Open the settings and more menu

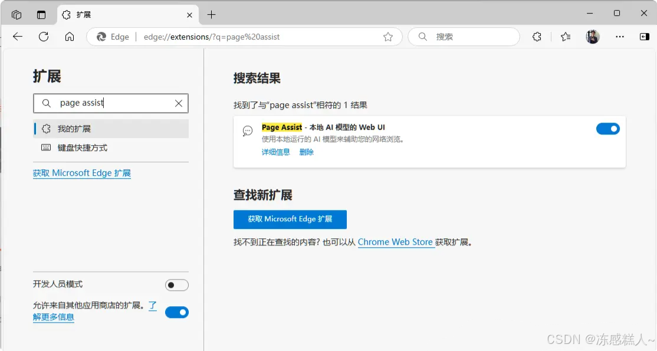click(620, 37)
